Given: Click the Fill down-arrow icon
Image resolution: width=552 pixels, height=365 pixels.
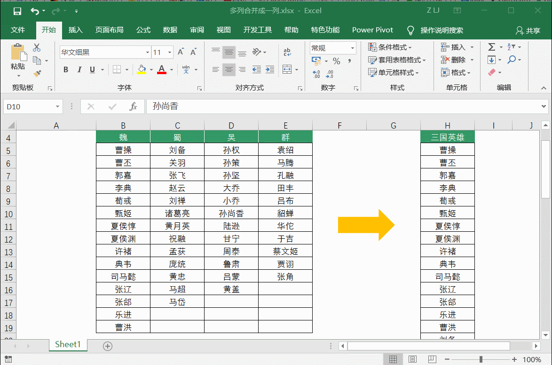Looking at the screenshot, I should point(491,60).
